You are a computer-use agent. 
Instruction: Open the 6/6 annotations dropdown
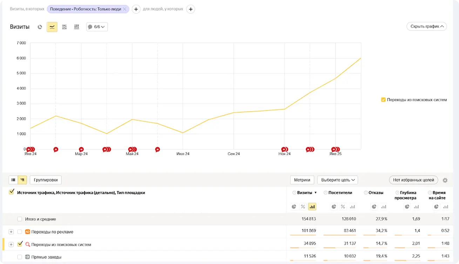[x=97, y=27]
